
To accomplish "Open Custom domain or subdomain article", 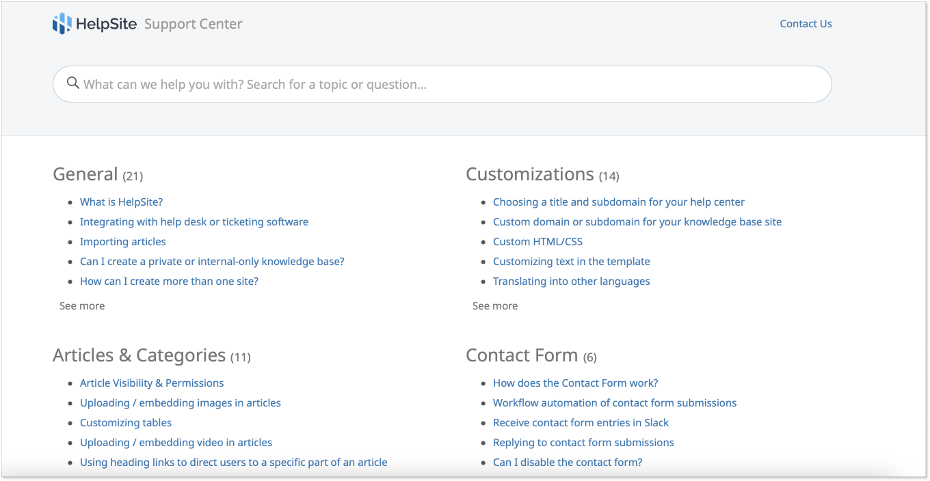I will tap(637, 222).
